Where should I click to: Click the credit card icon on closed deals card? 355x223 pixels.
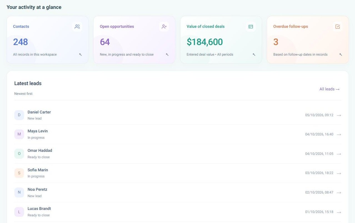tap(251, 27)
